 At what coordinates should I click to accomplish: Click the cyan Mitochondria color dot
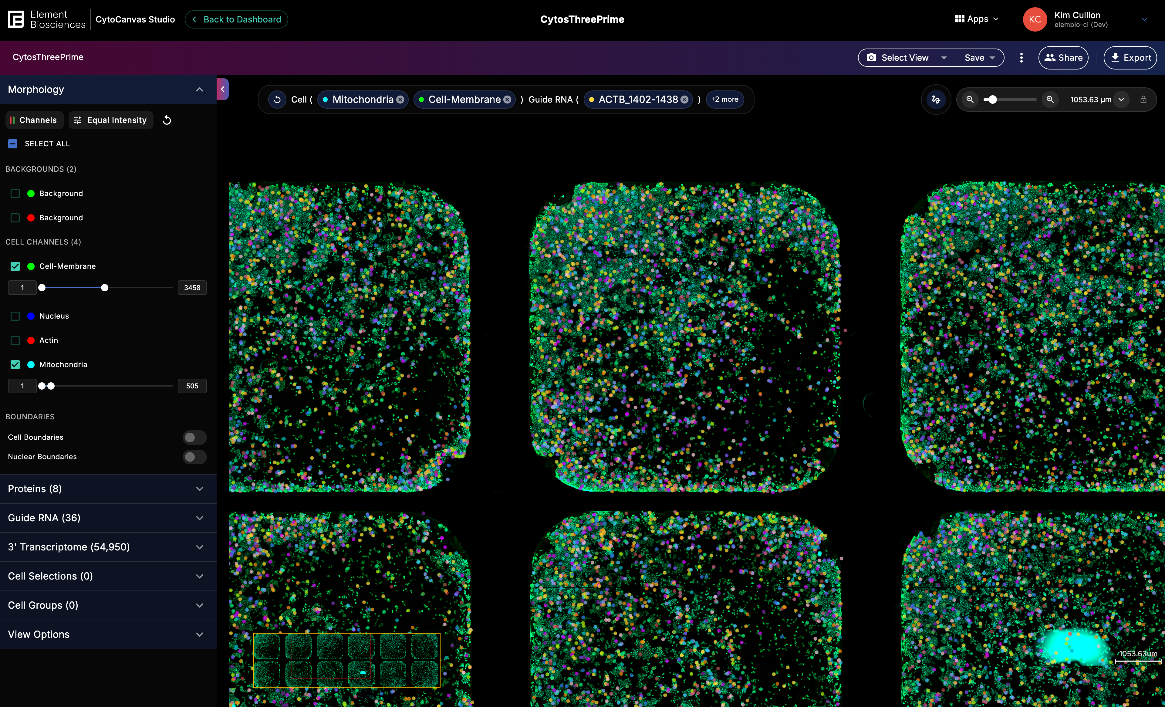click(x=31, y=365)
